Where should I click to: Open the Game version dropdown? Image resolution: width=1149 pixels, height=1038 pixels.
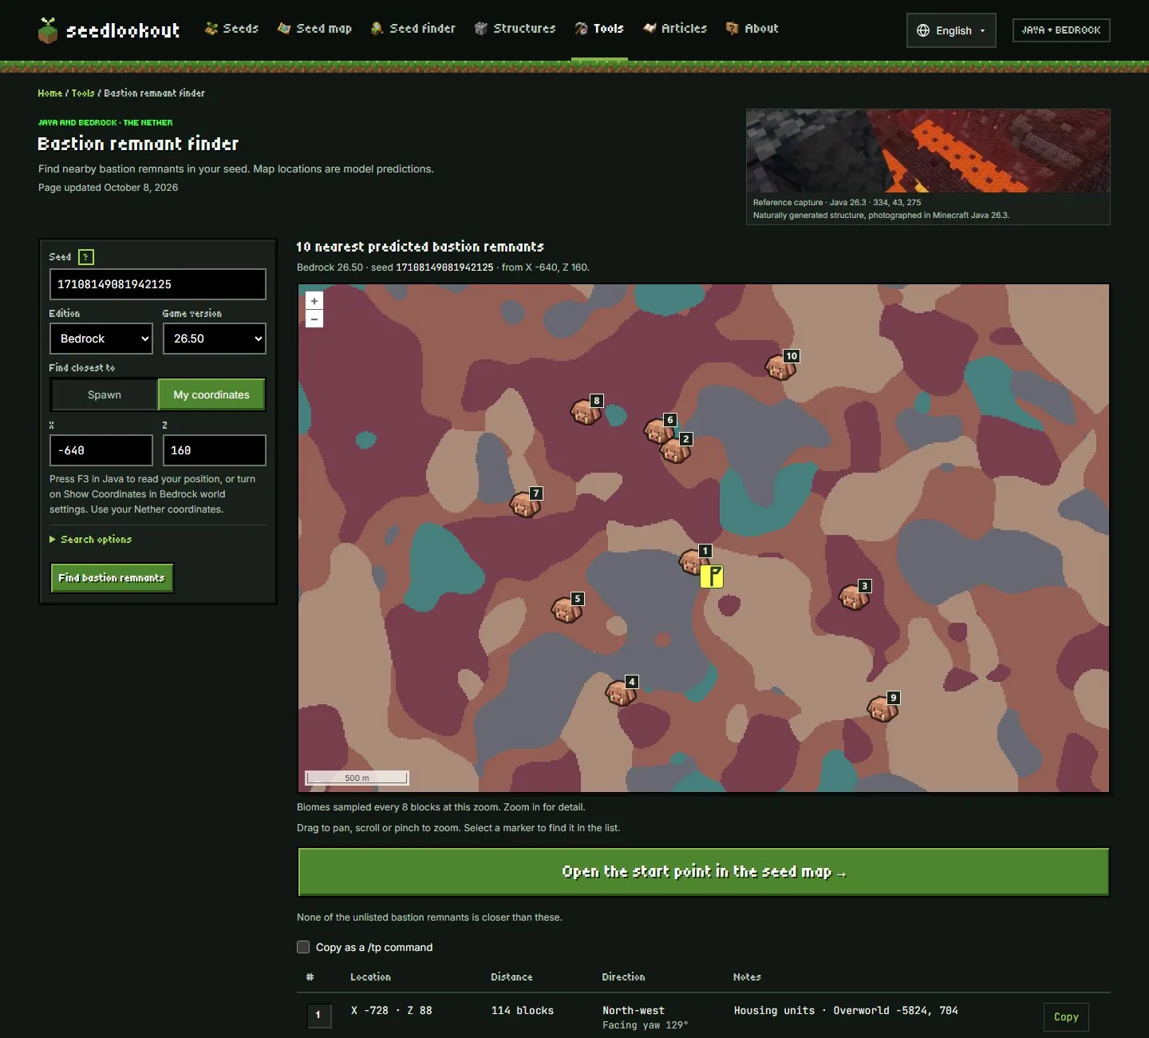tap(215, 339)
